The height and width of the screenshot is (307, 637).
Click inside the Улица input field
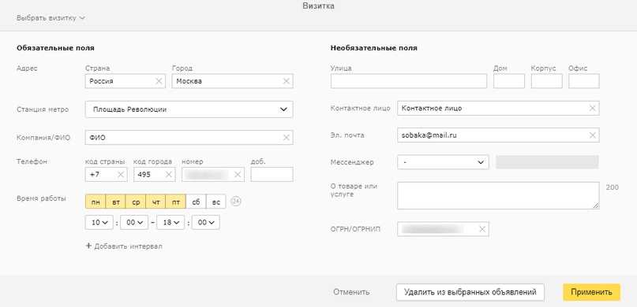click(409, 81)
